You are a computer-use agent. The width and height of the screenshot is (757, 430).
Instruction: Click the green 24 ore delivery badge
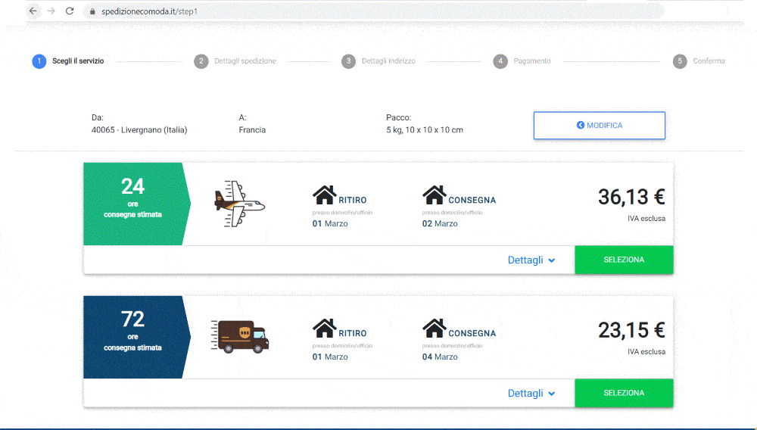coord(133,203)
